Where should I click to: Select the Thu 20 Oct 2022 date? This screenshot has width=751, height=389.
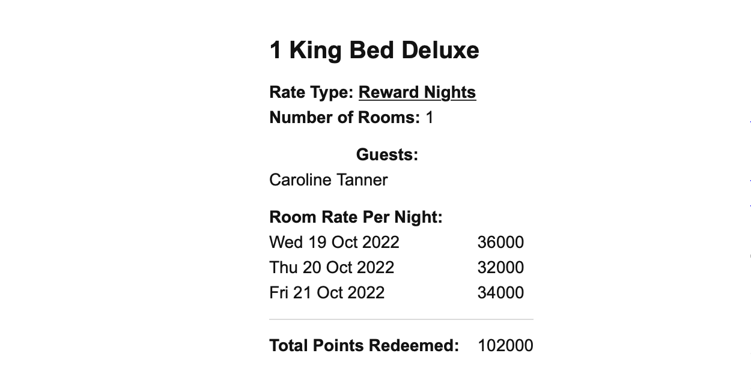tap(332, 268)
